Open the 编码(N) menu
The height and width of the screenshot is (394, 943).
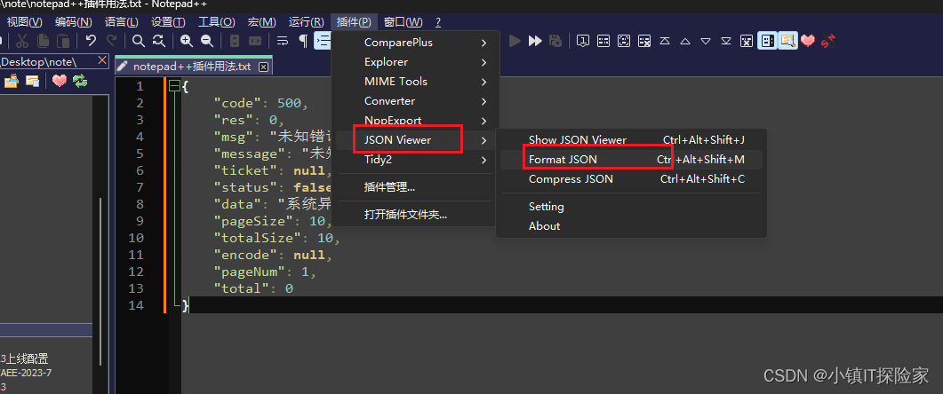tap(74, 22)
